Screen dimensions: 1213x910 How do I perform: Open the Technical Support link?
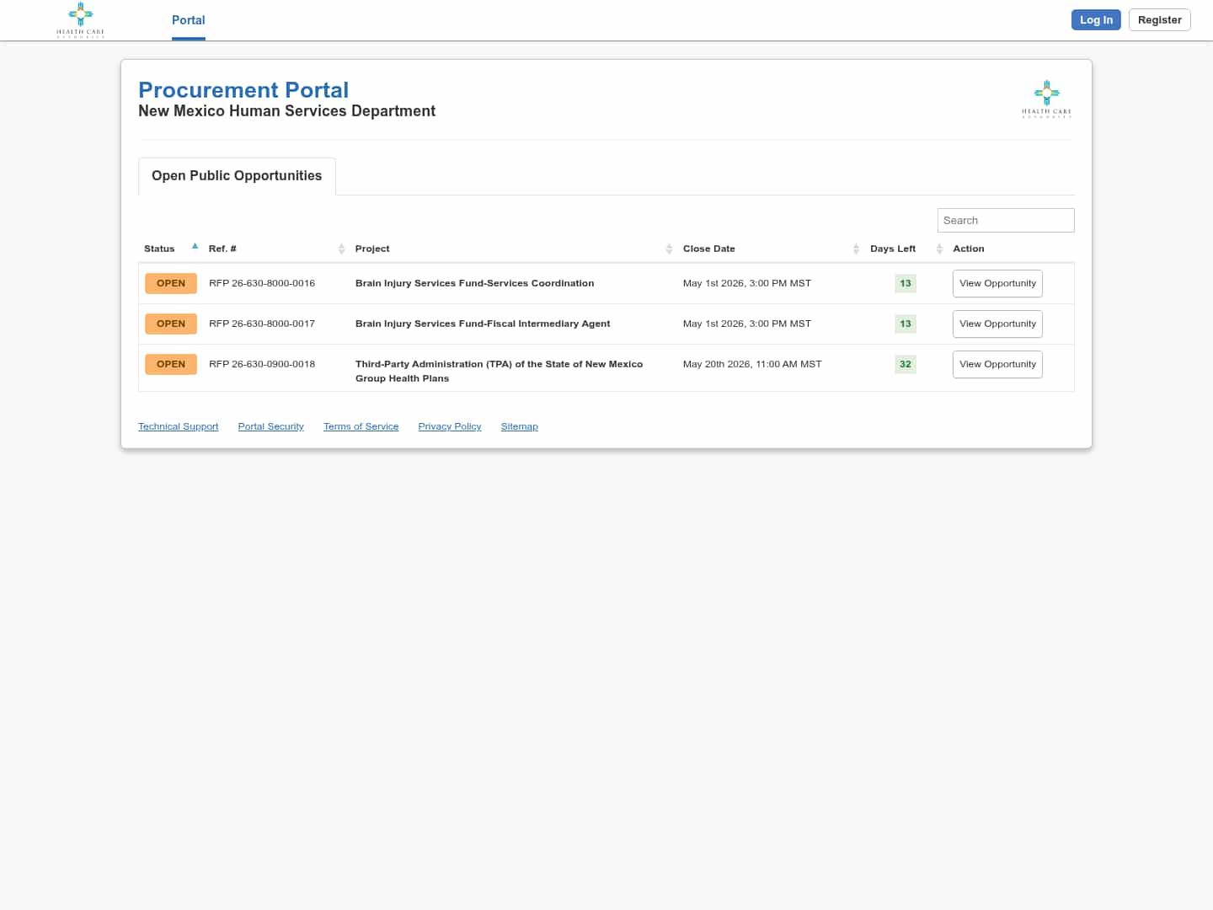point(178,427)
